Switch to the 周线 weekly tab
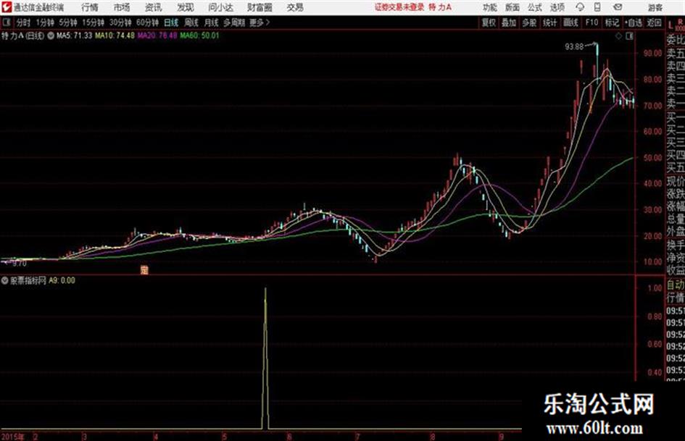Viewport: 685px width, 441px height. click(x=191, y=22)
